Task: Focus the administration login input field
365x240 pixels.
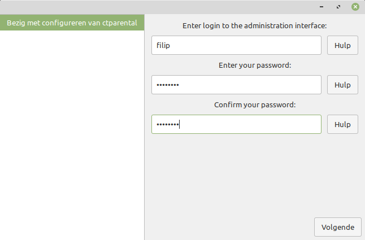Action: coord(236,45)
